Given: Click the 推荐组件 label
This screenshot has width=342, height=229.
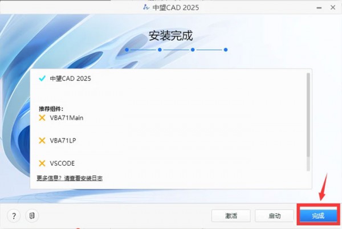Looking at the screenshot, I should click(51, 109).
